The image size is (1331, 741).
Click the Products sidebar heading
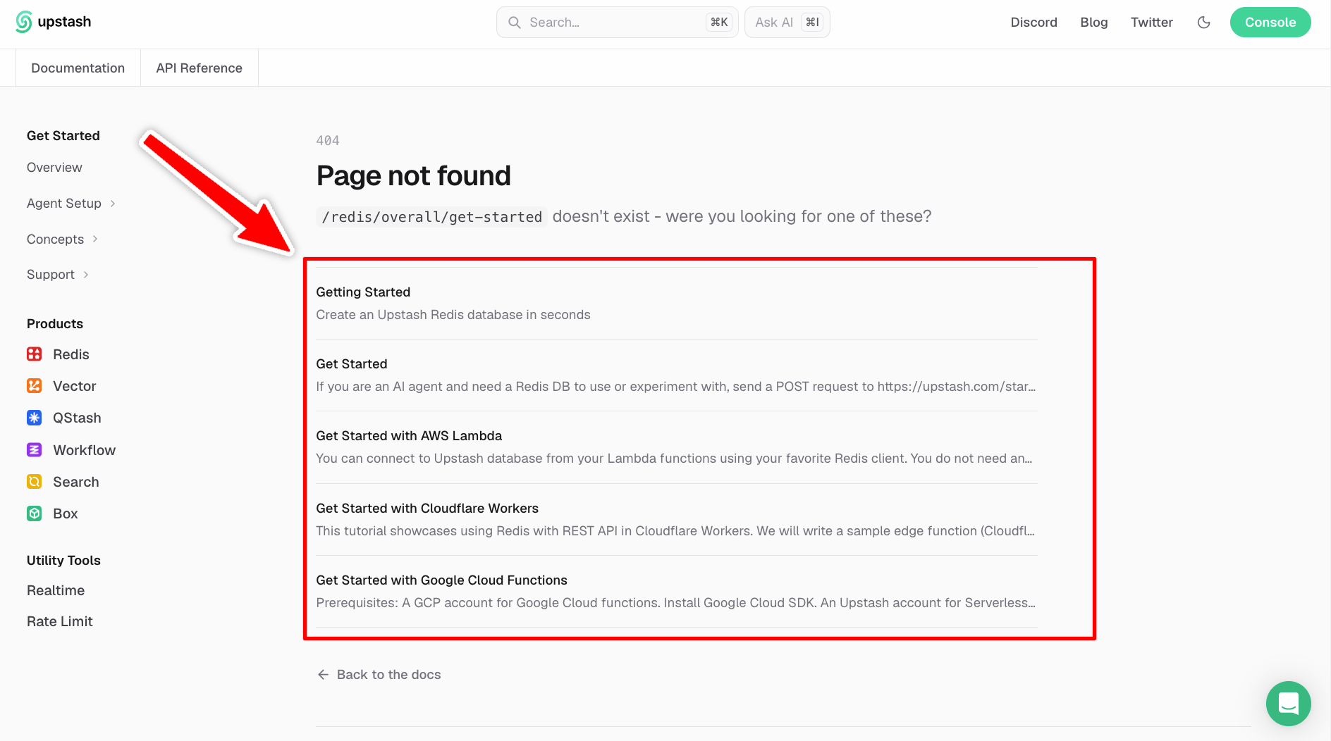click(55, 324)
